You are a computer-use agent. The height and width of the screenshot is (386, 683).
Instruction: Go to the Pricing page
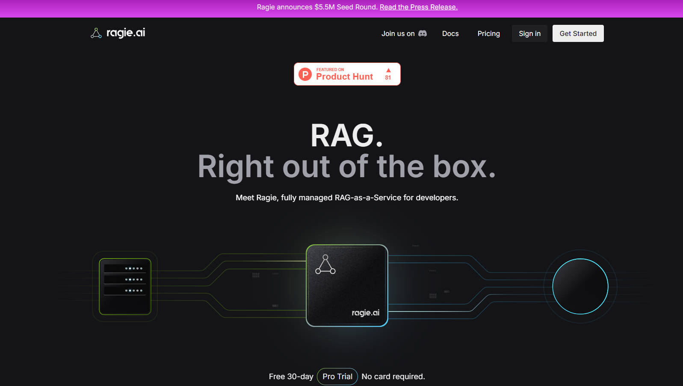coord(488,33)
